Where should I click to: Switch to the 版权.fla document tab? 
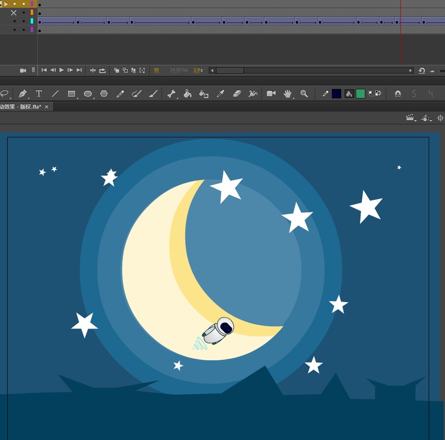pos(22,107)
